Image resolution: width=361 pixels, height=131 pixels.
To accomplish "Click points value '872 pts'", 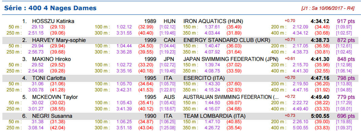I will point(346,40).
